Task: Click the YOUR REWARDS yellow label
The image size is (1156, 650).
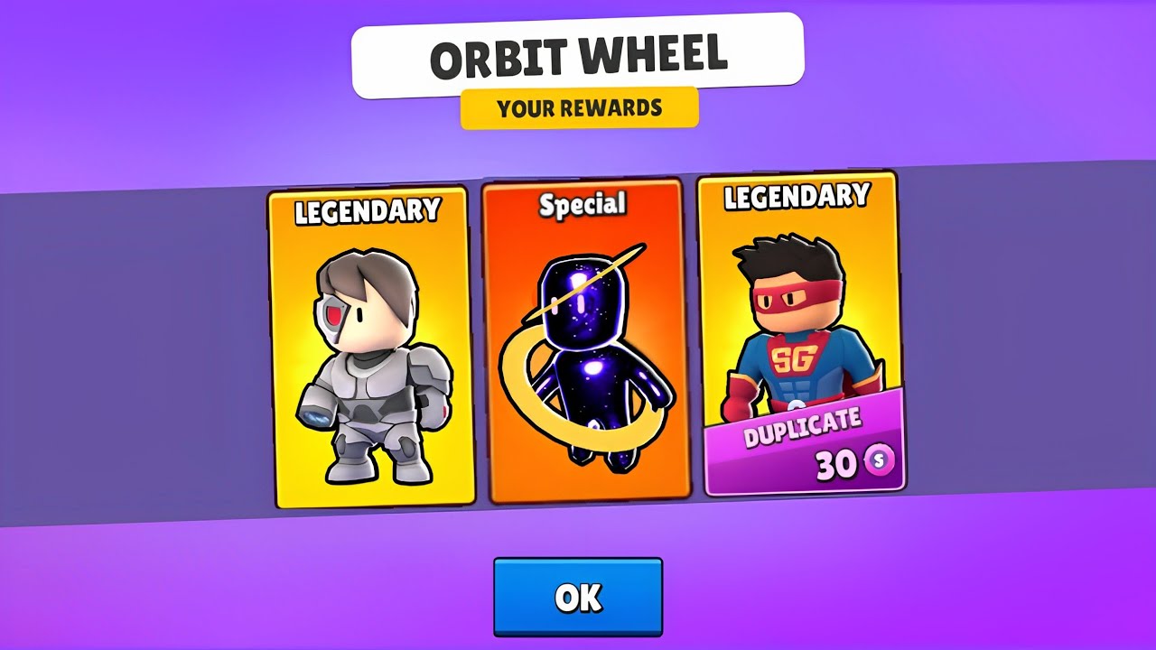Action: (579, 107)
